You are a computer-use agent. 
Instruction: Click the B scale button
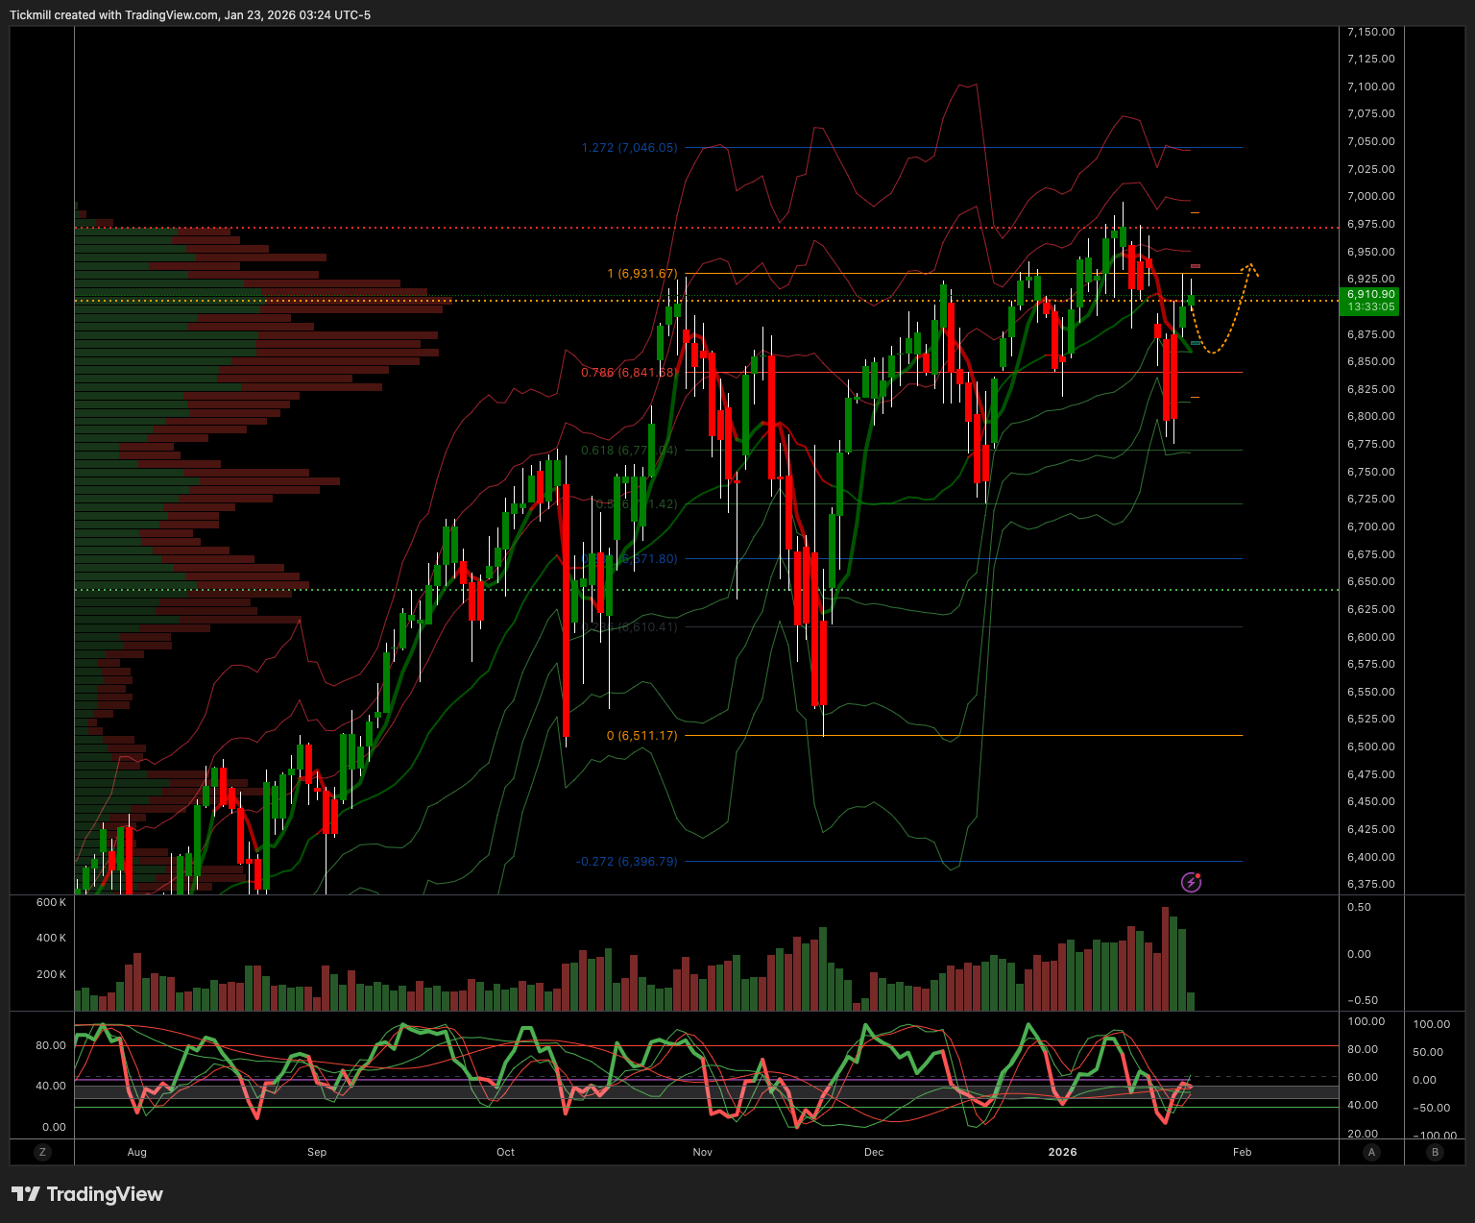(1435, 1152)
